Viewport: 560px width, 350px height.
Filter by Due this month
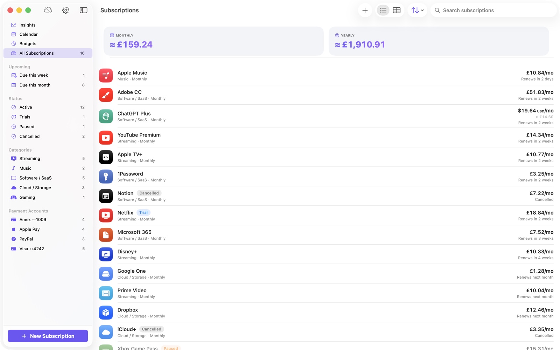[48, 85]
